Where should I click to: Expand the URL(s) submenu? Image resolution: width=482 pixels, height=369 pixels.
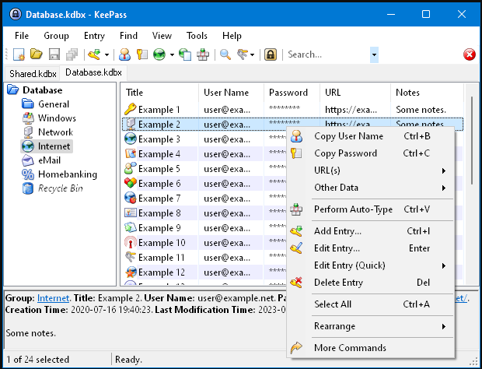pos(370,170)
